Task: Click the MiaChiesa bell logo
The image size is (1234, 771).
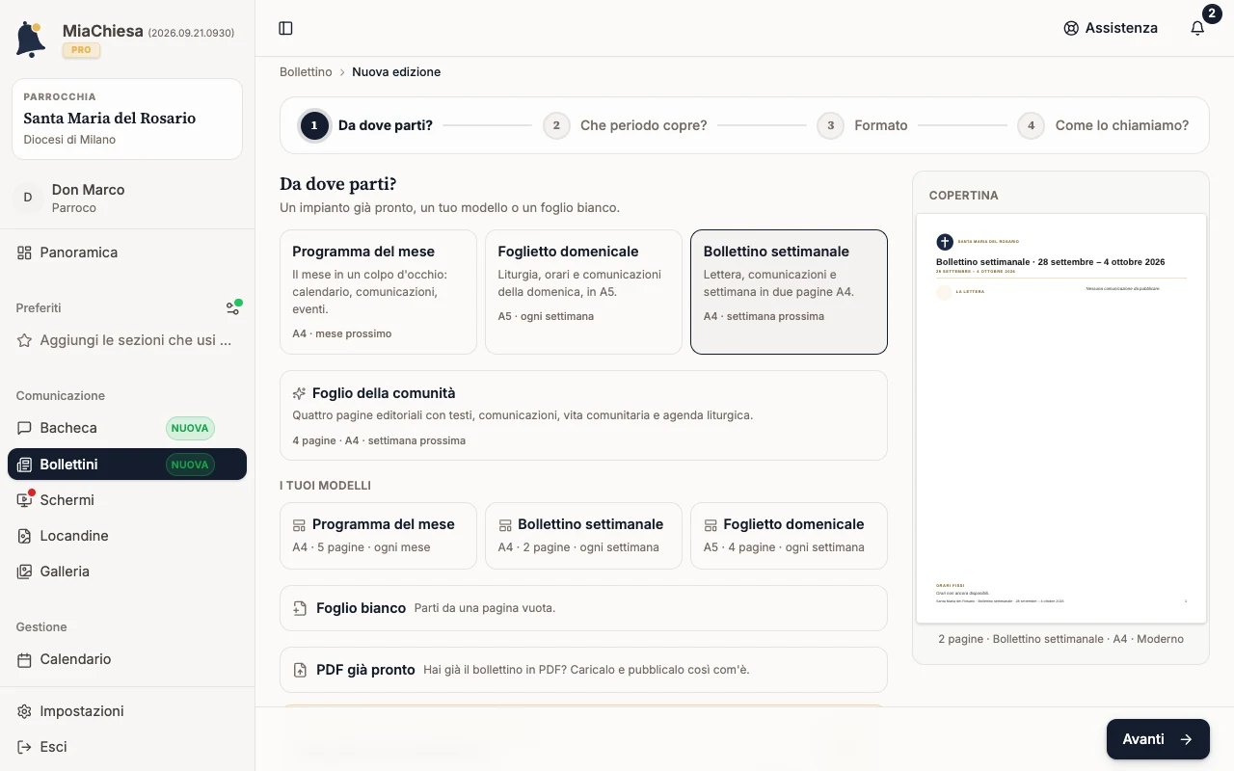Action: [31, 40]
